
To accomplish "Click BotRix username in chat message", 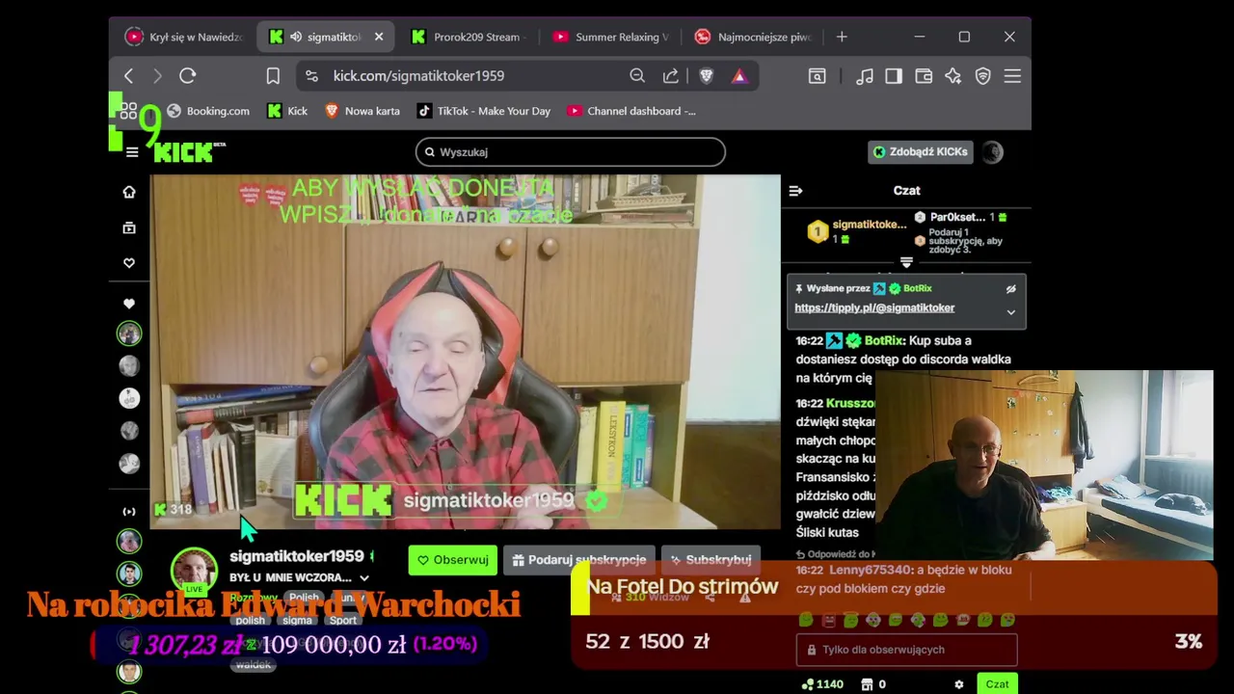I will [884, 340].
